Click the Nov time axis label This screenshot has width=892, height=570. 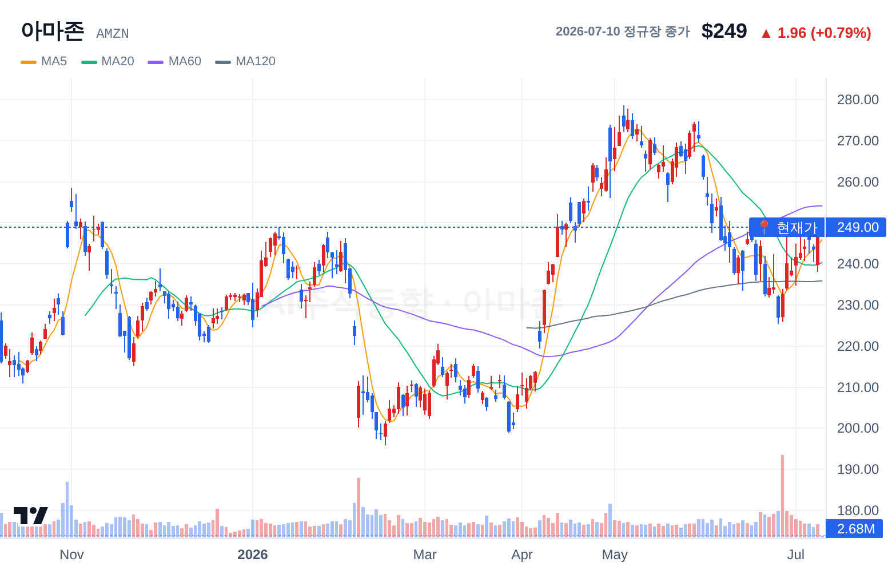(x=71, y=555)
